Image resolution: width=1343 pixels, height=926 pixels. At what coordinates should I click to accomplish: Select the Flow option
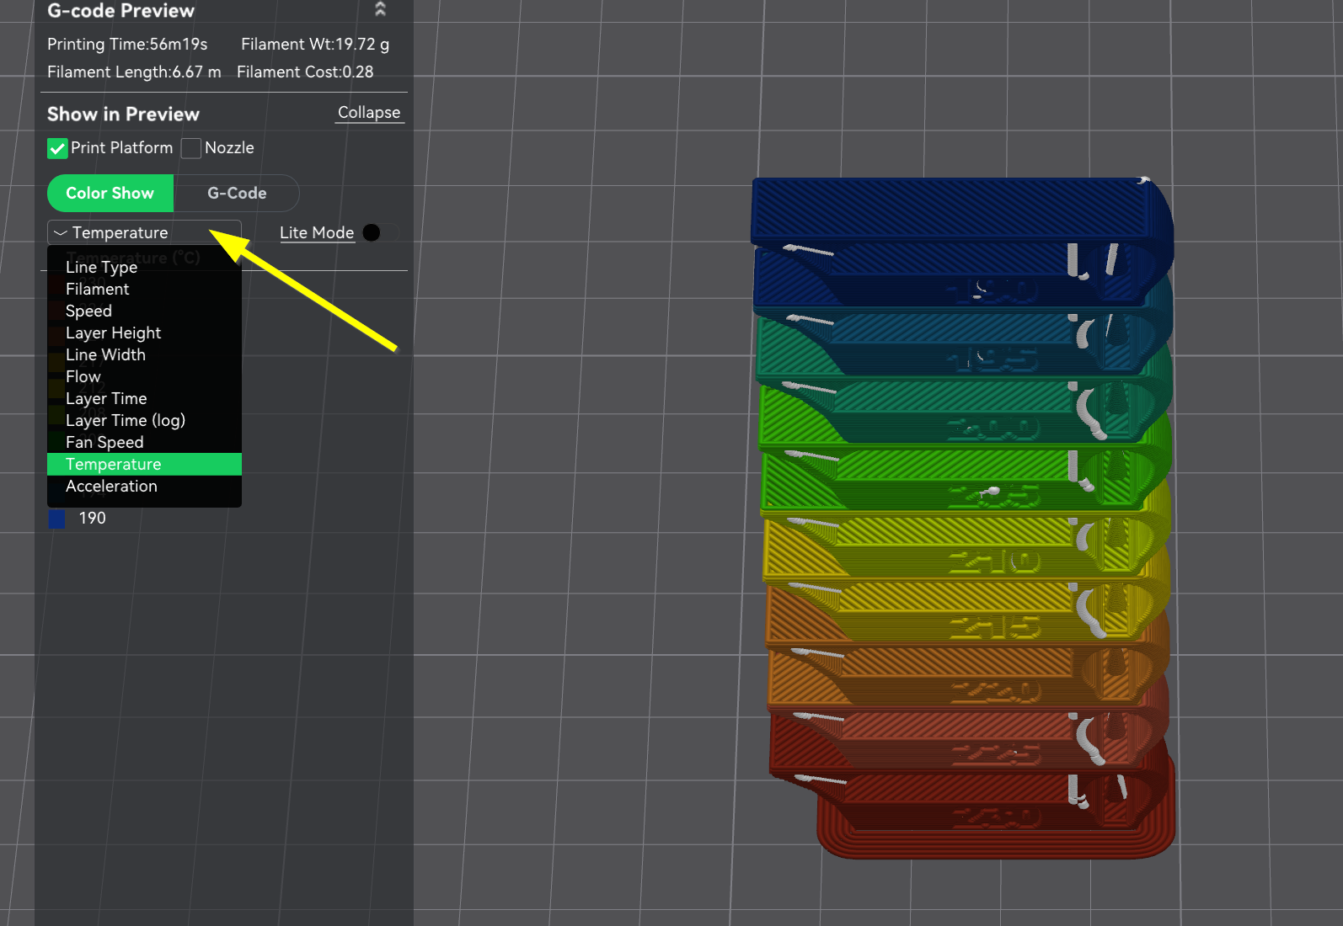point(83,376)
